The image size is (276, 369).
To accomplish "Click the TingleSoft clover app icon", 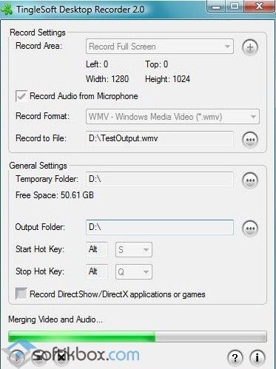I will (7, 10).
